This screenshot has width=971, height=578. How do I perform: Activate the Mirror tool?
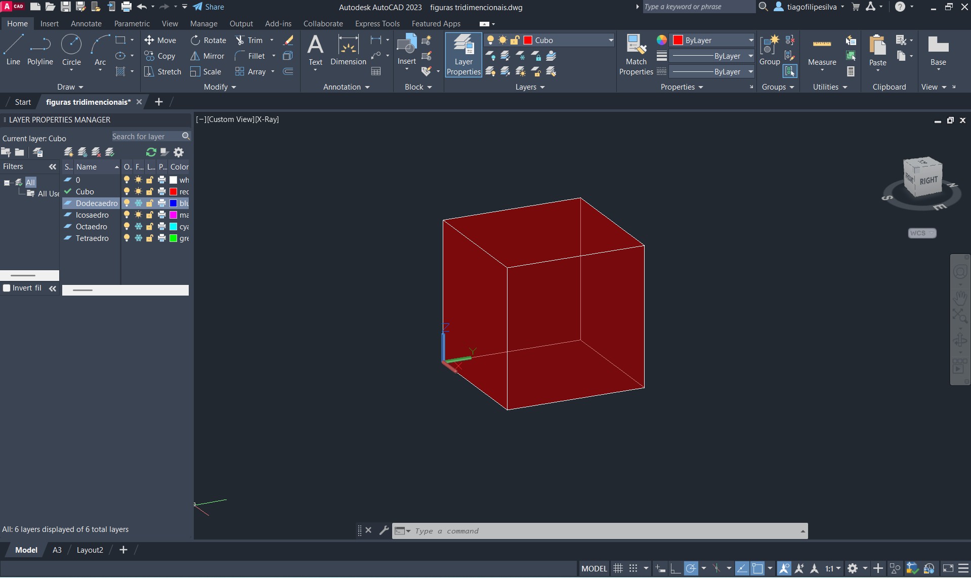207,56
